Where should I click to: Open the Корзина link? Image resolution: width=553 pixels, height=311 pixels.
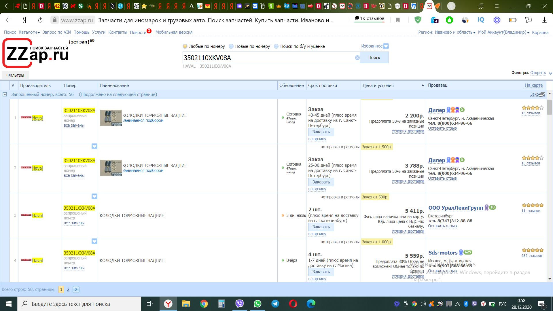coord(540,32)
